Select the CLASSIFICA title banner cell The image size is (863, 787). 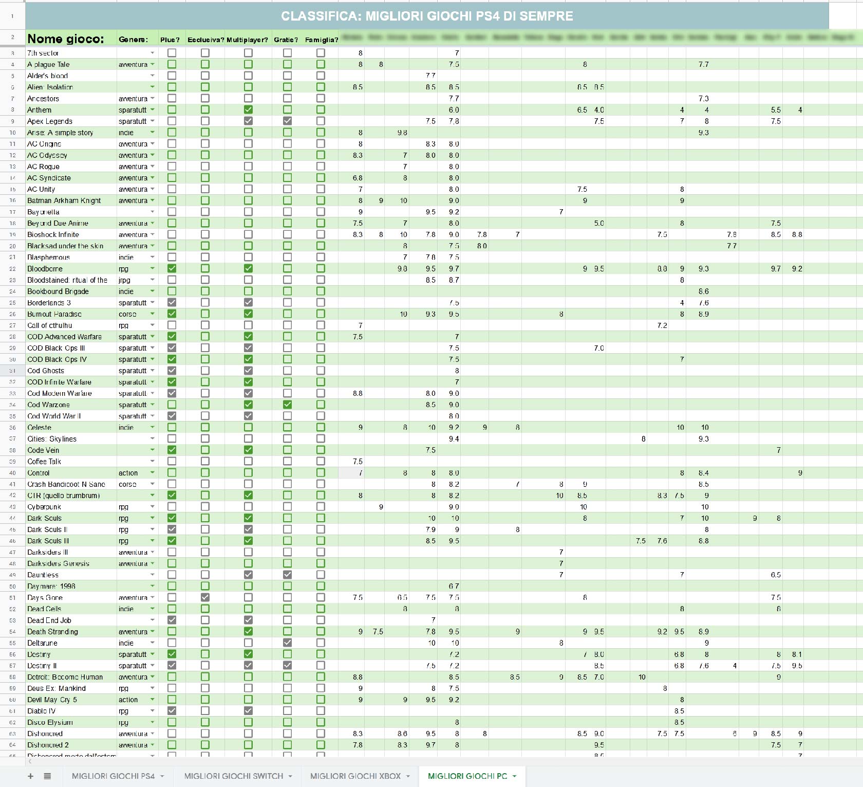426,16
